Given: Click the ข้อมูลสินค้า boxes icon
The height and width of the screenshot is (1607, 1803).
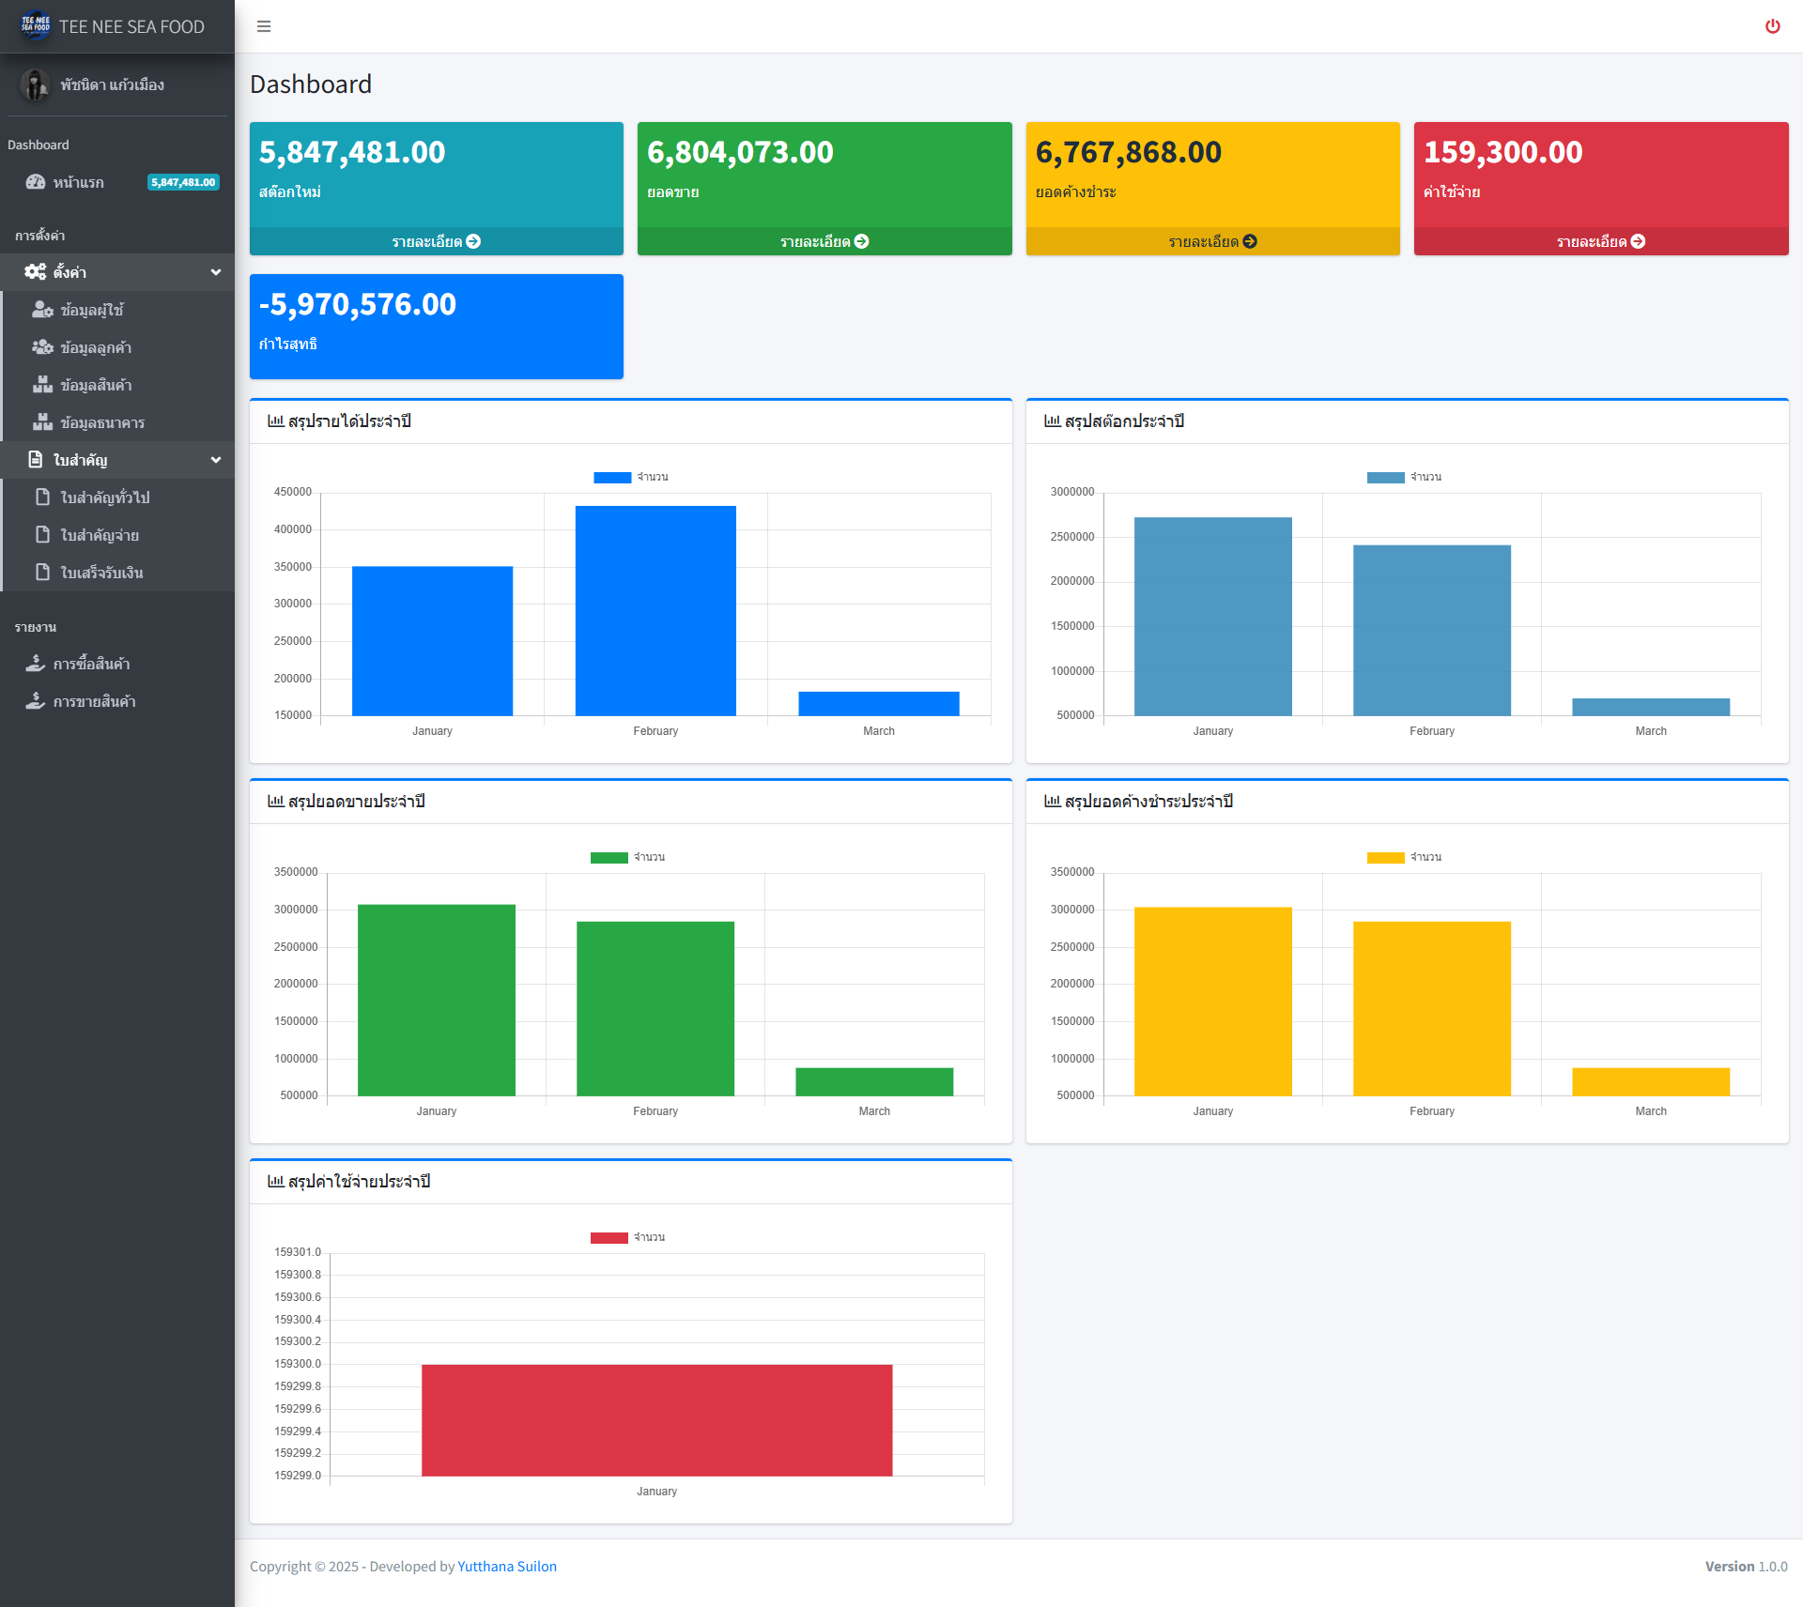Looking at the screenshot, I should pyautogui.click(x=42, y=385).
